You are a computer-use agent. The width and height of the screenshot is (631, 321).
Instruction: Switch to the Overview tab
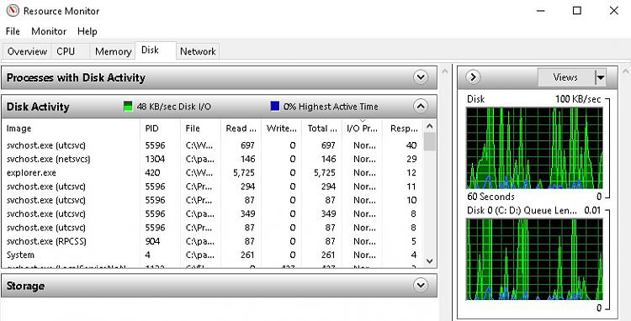point(27,51)
